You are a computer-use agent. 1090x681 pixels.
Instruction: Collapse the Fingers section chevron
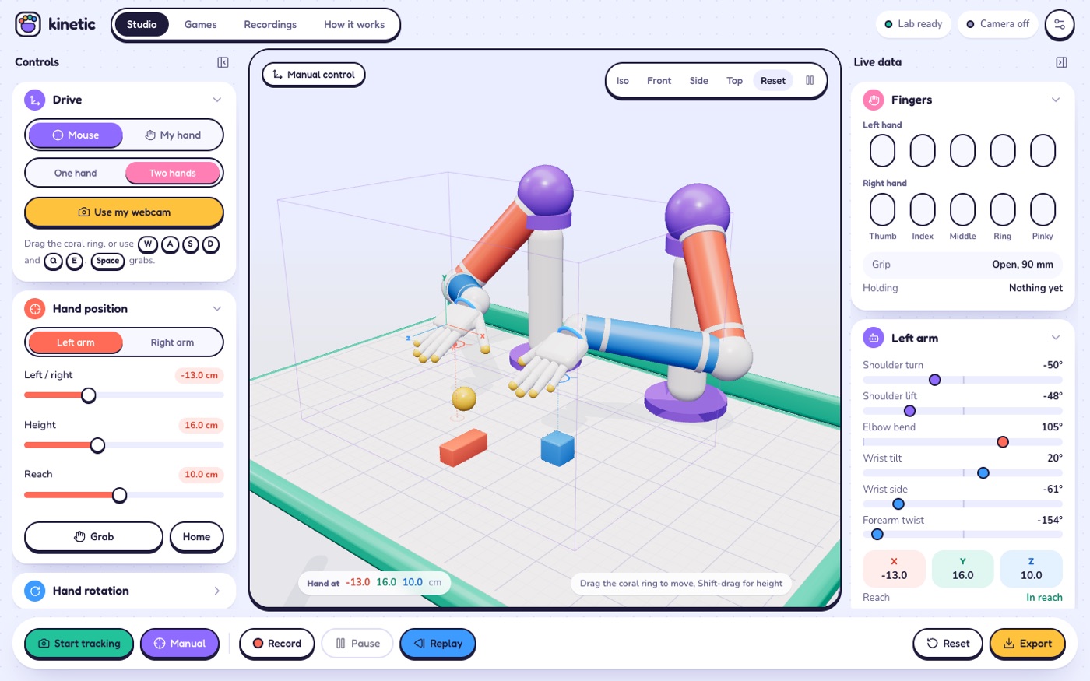coord(1056,100)
